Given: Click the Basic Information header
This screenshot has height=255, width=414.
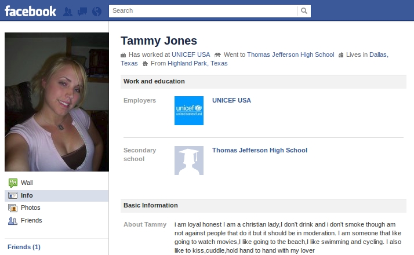Looking at the screenshot, I should coord(263,206).
